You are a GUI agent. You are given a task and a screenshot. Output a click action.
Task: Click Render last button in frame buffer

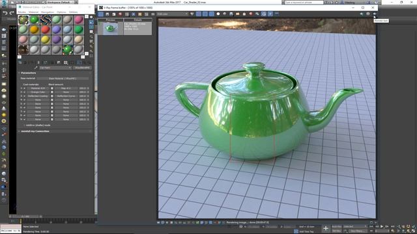(x=375, y=14)
